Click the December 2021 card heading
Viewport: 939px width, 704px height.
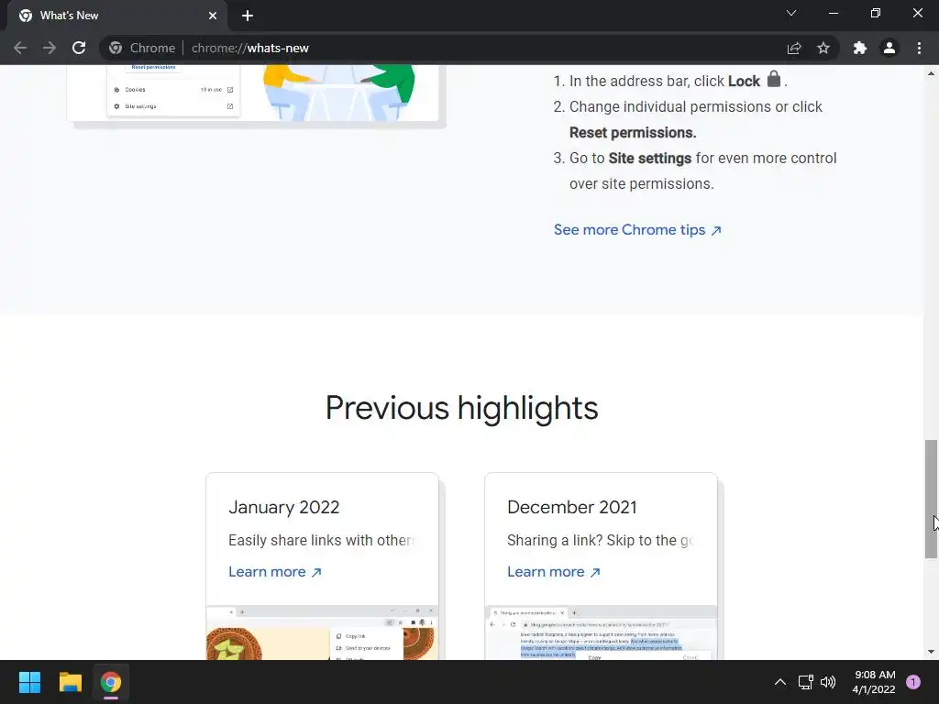[572, 507]
